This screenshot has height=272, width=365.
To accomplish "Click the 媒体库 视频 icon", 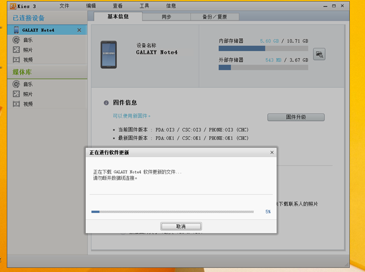I will click(16, 104).
